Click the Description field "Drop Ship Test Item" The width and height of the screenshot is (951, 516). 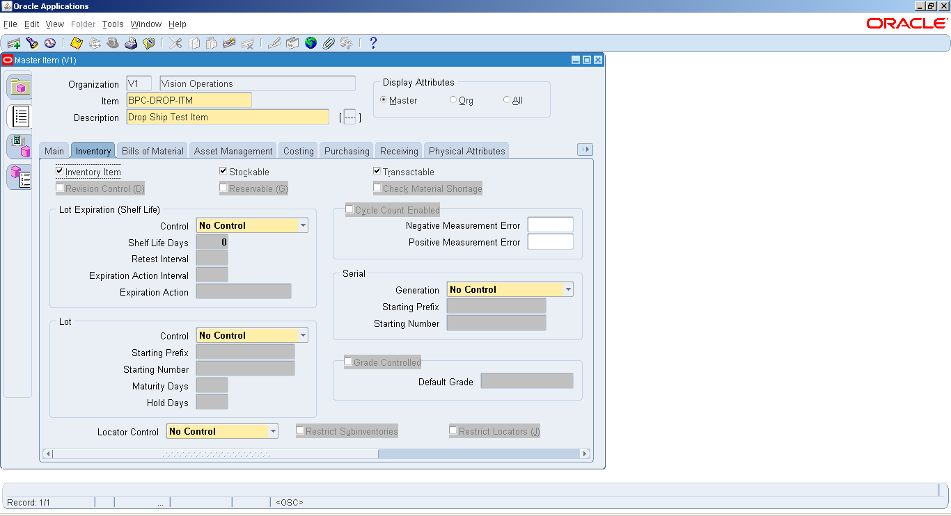point(228,117)
